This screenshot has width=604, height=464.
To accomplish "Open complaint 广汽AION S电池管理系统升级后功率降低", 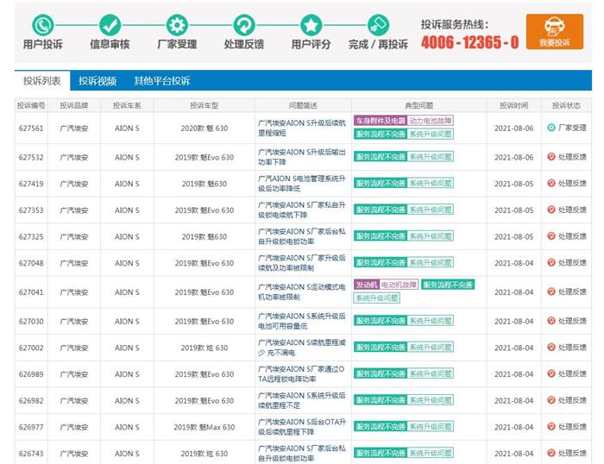I will coord(302,184).
